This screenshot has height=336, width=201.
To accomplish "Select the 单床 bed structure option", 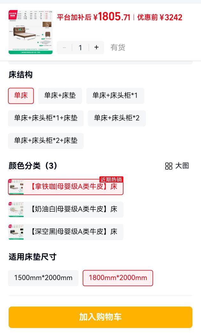I will pyautogui.click(x=21, y=96).
